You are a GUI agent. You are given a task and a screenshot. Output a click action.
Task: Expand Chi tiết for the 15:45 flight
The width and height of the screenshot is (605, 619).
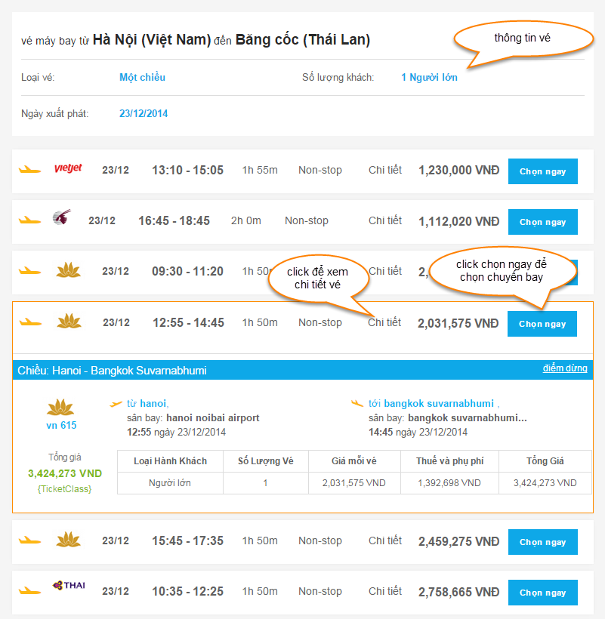(385, 540)
